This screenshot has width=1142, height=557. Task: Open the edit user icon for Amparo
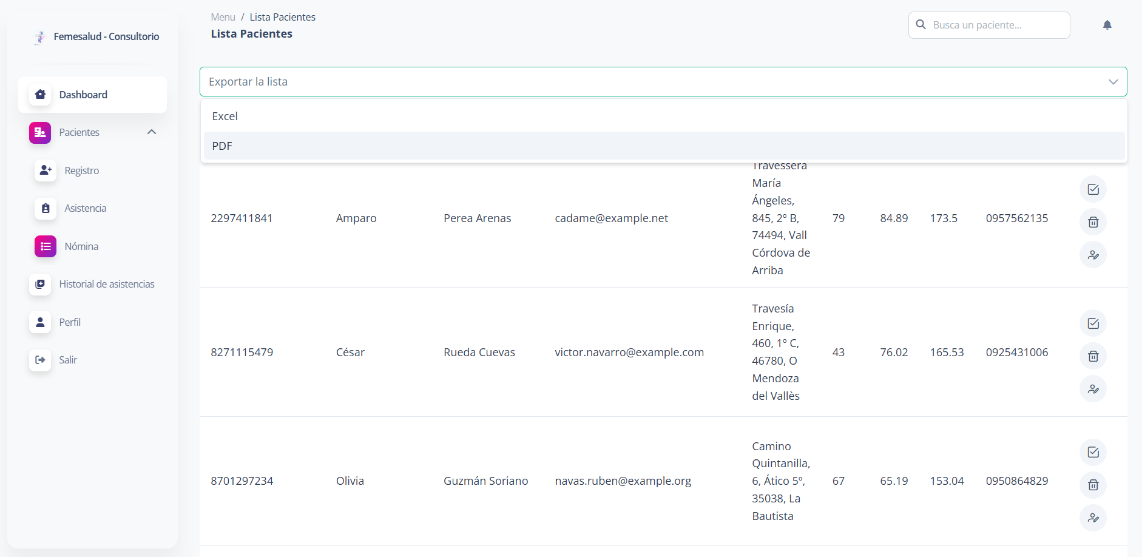[x=1093, y=255]
